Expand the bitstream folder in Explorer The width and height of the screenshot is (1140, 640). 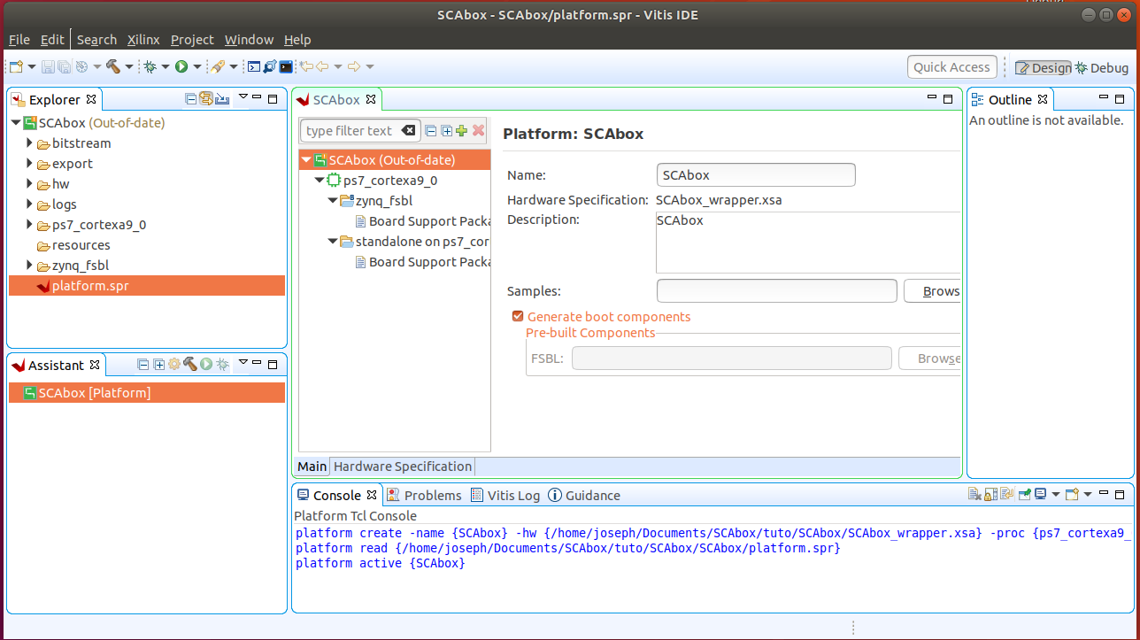[x=29, y=143]
